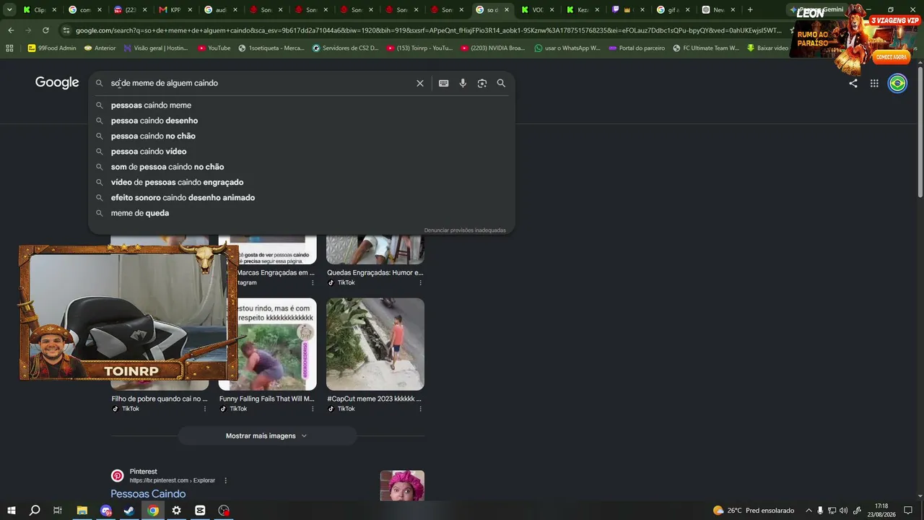Reload the current Google page
This screenshot has height=520, width=924.
[x=45, y=30]
